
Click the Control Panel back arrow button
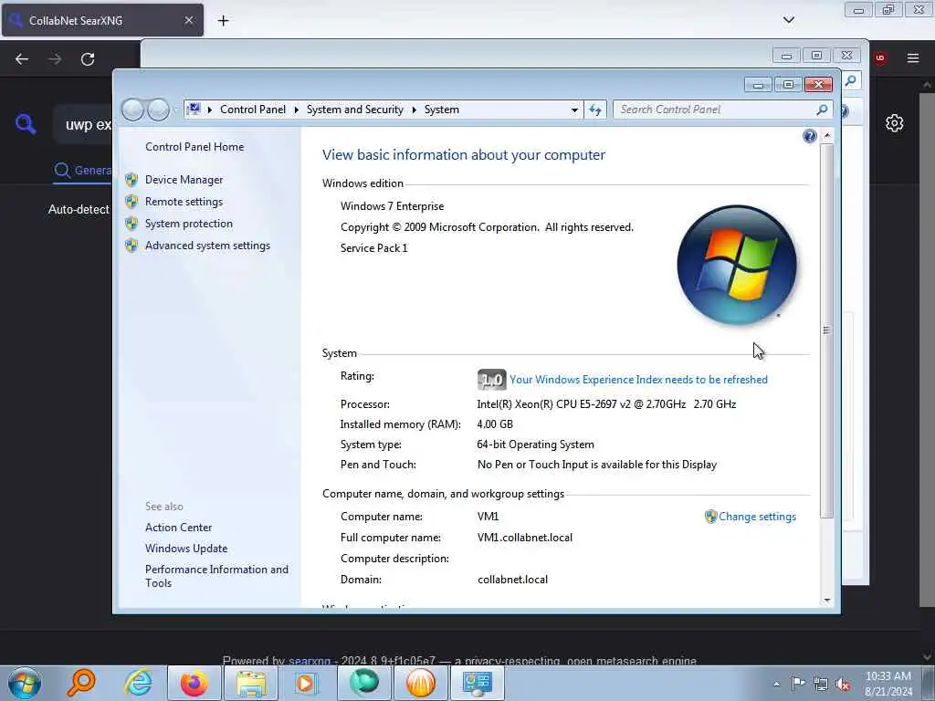coord(132,110)
